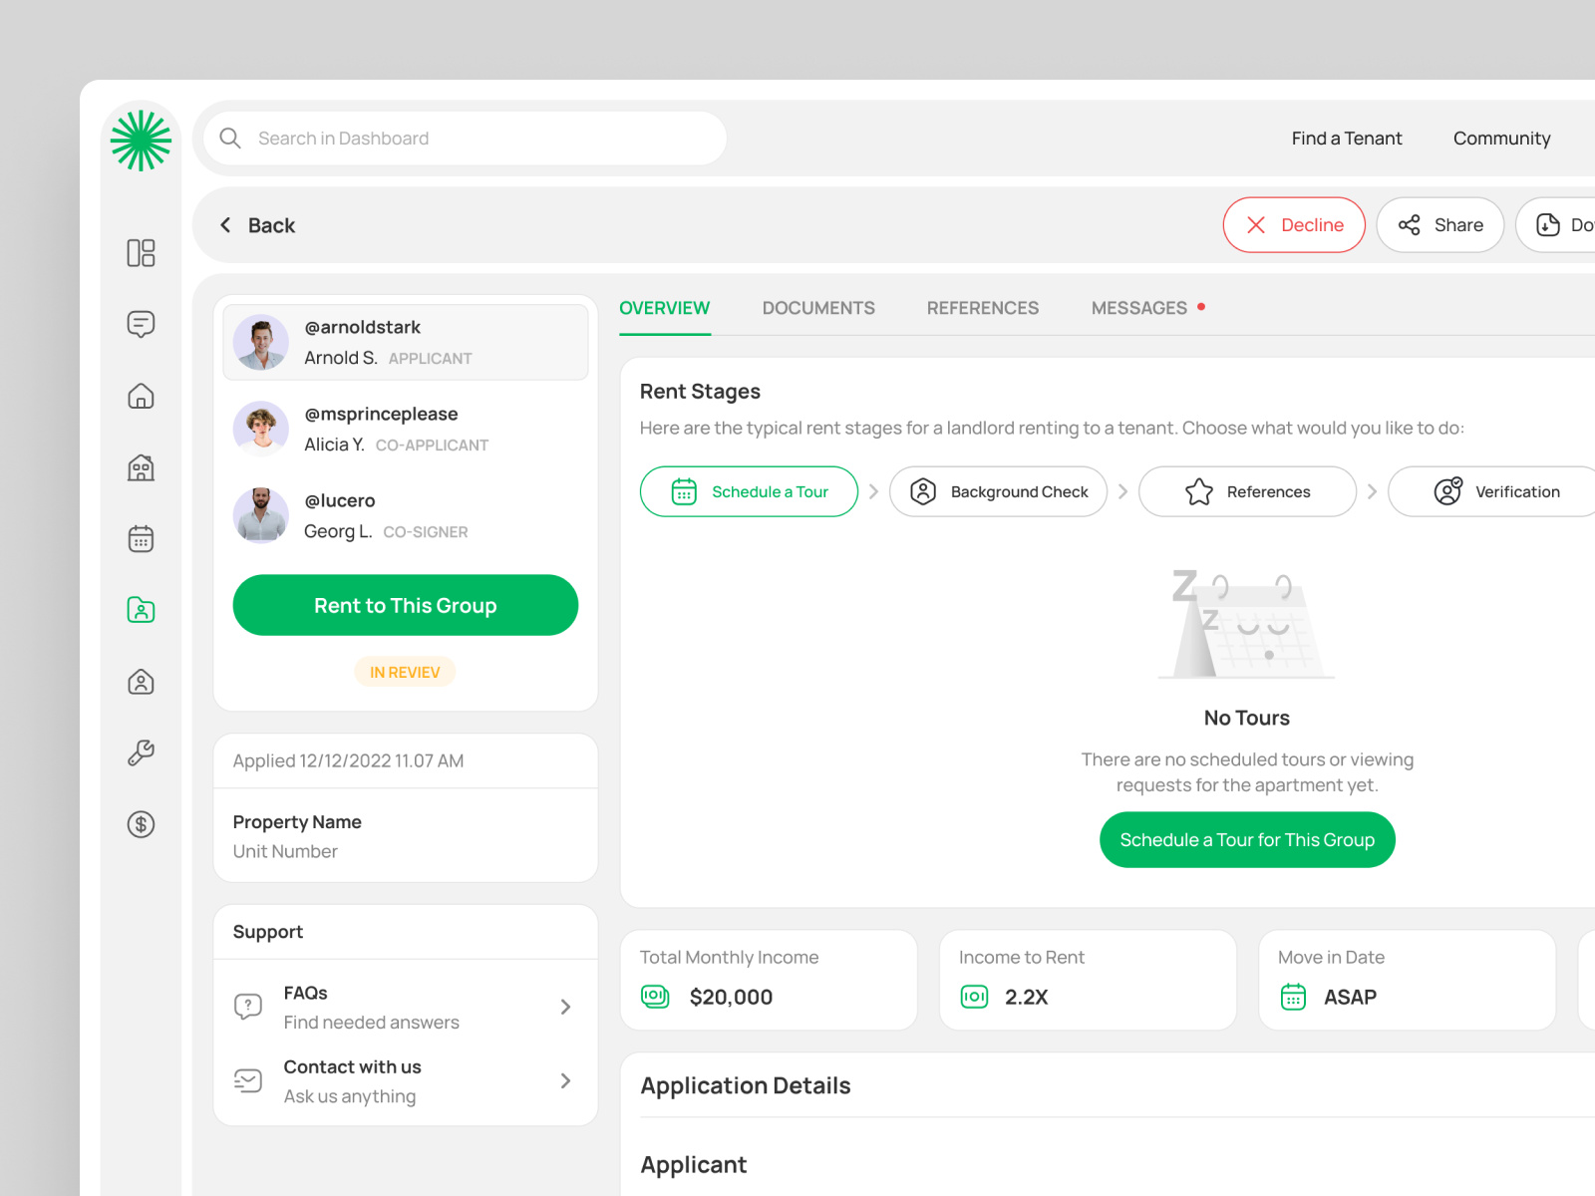Select the home icon in the sidebar
Image resolution: width=1595 pixels, height=1196 pixels.
(x=141, y=396)
